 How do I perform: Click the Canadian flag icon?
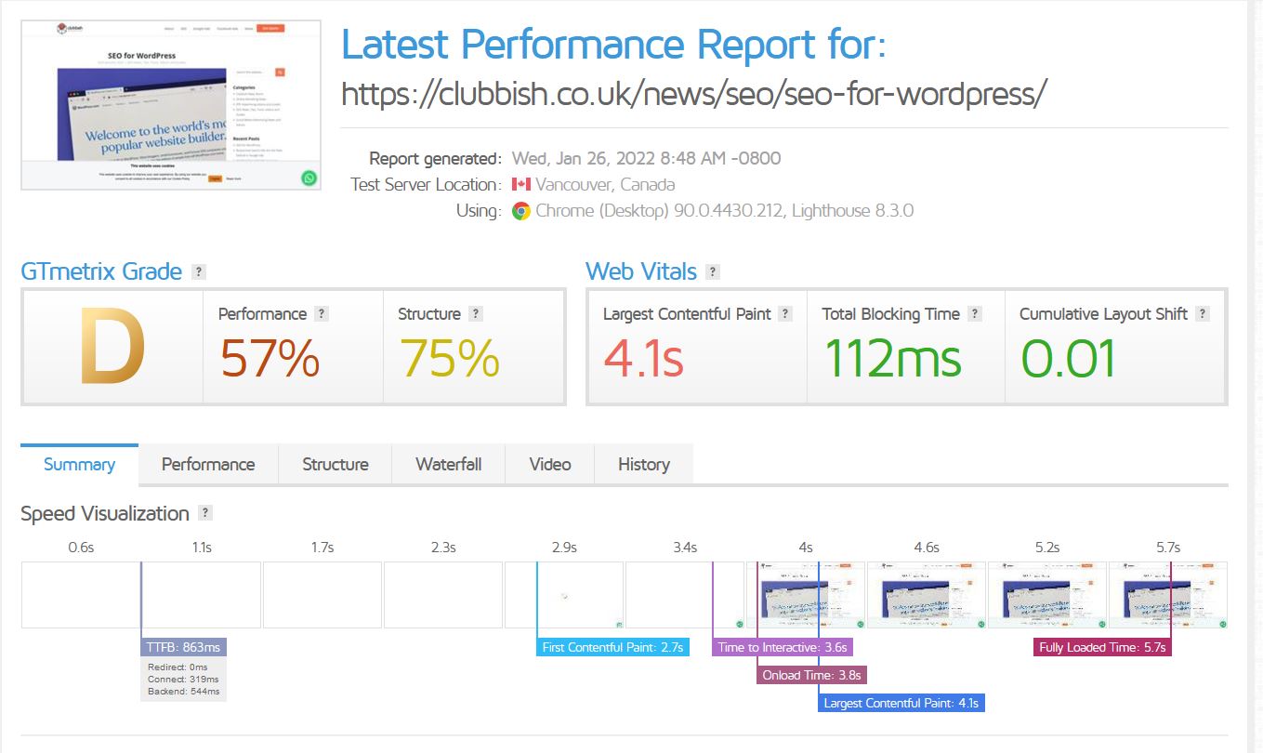[521, 184]
